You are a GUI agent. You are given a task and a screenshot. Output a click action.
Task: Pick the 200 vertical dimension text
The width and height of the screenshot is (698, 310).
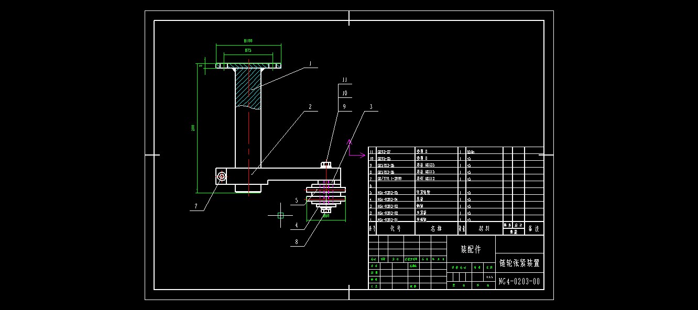[x=193, y=128]
